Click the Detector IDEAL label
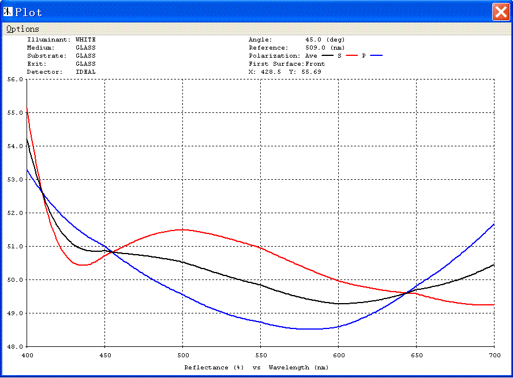 click(x=61, y=72)
